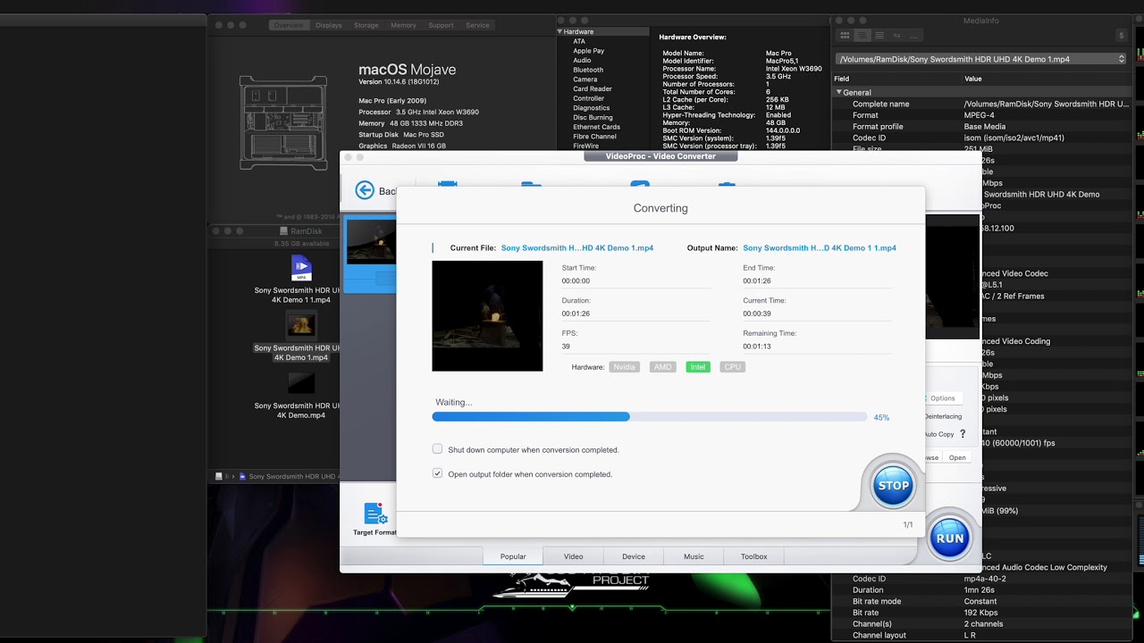
Task: Uncheck open output folder when conversion completed
Action: coord(437,473)
